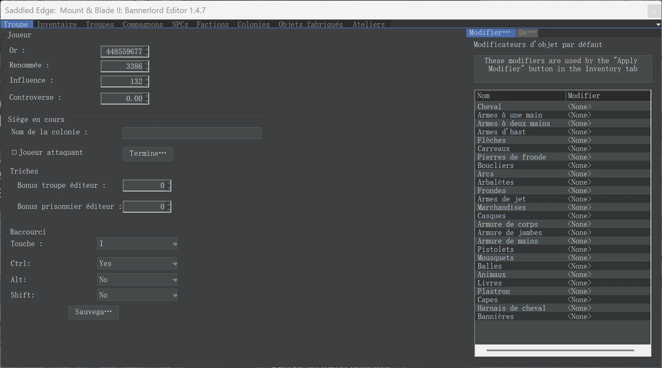
Task: Select the Modifier… side panel tab
Action: [x=490, y=33]
